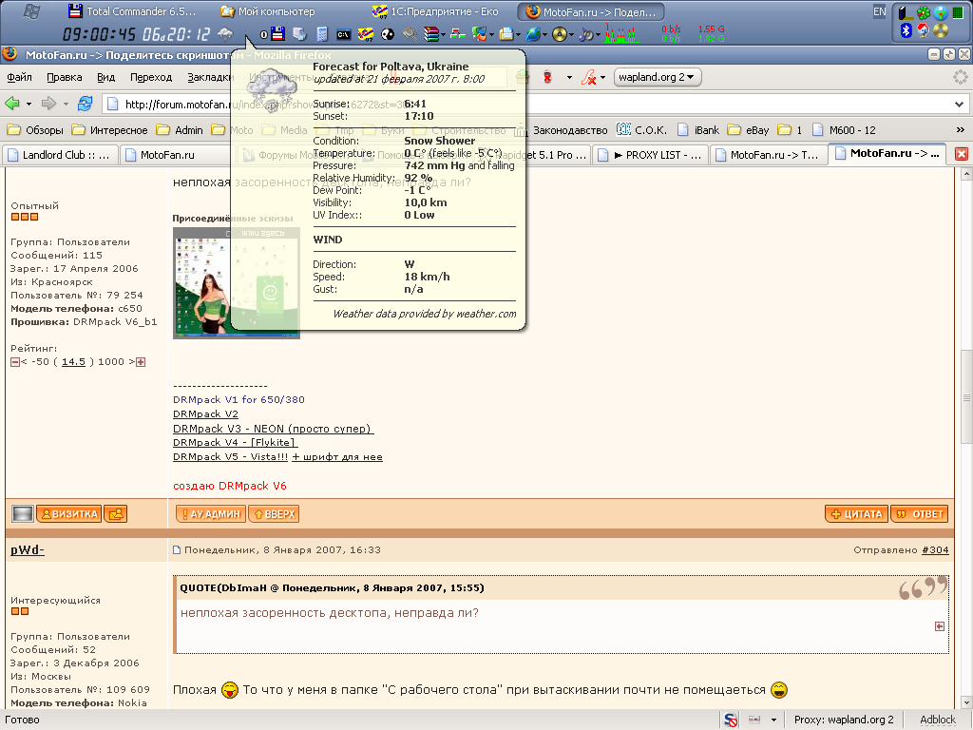The image size is (973, 730).
Task: Open the 'С.О.К.' bookmark
Action: pos(641,130)
